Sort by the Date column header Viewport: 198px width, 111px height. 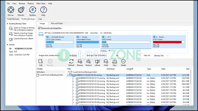click(163, 69)
